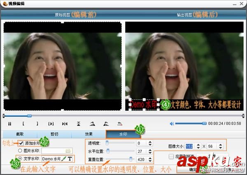
Task: Select the 图片水印 radio button
Action: pyautogui.click(x=20, y=151)
